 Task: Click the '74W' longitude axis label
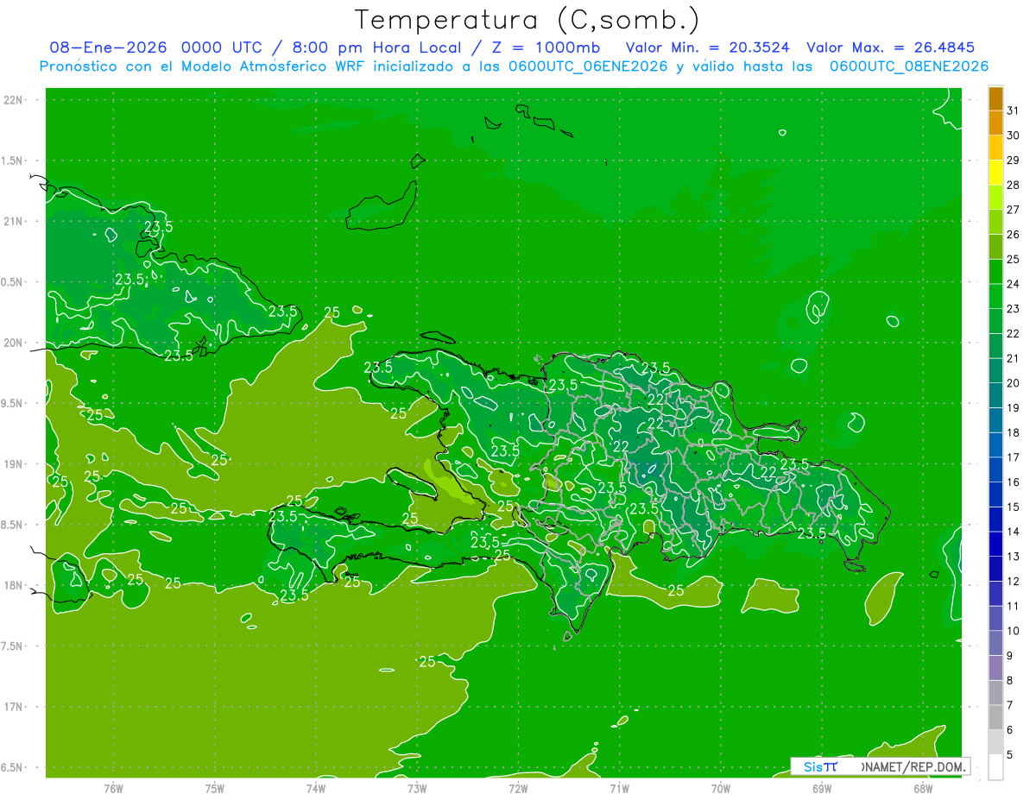tap(316, 788)
